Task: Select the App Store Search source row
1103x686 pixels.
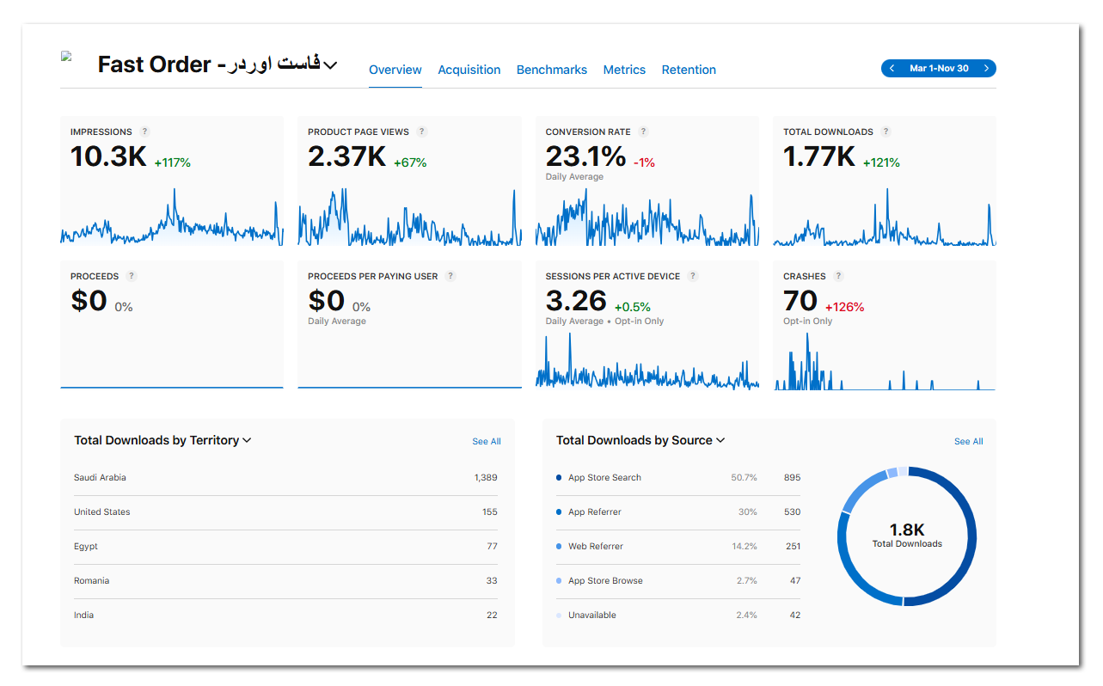Action: 678,478
